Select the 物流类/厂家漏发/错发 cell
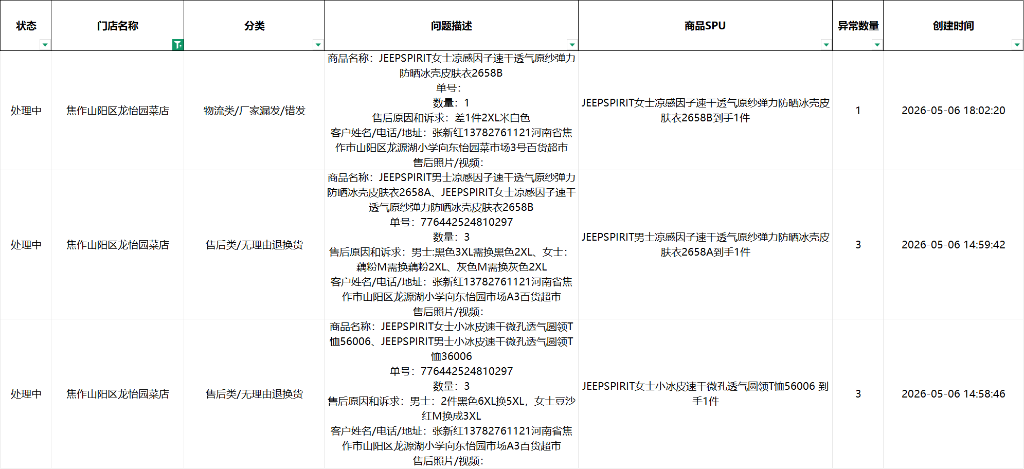 pyautogui.click(x=254, y=111)
